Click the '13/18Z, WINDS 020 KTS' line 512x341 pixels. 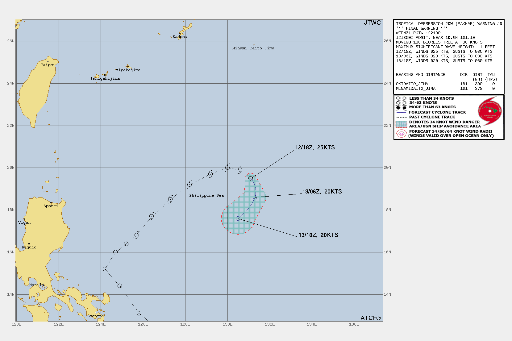click(x=444, y=61)
